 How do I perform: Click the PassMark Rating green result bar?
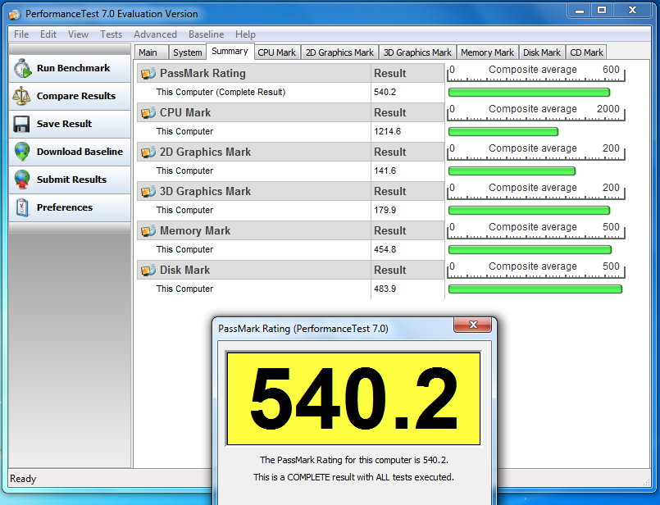click(529, 92)
